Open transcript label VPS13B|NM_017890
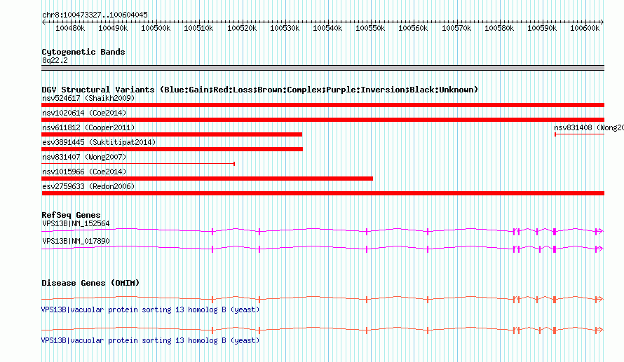Image resolution: width=624 pixels, height=362 pixels. [76, 241]
